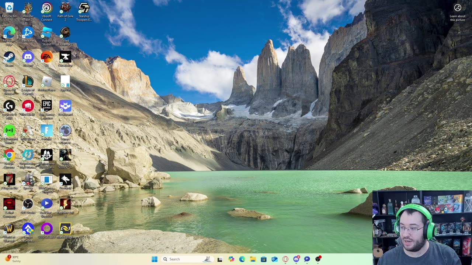Select the EA app desktop shortcut
Viewport: 472px width, 265px height.
pos(46,59)
